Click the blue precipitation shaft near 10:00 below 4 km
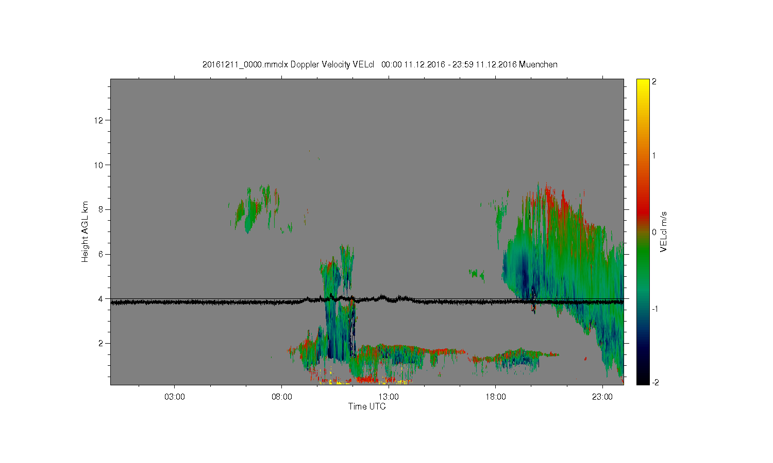 point(338,329)
